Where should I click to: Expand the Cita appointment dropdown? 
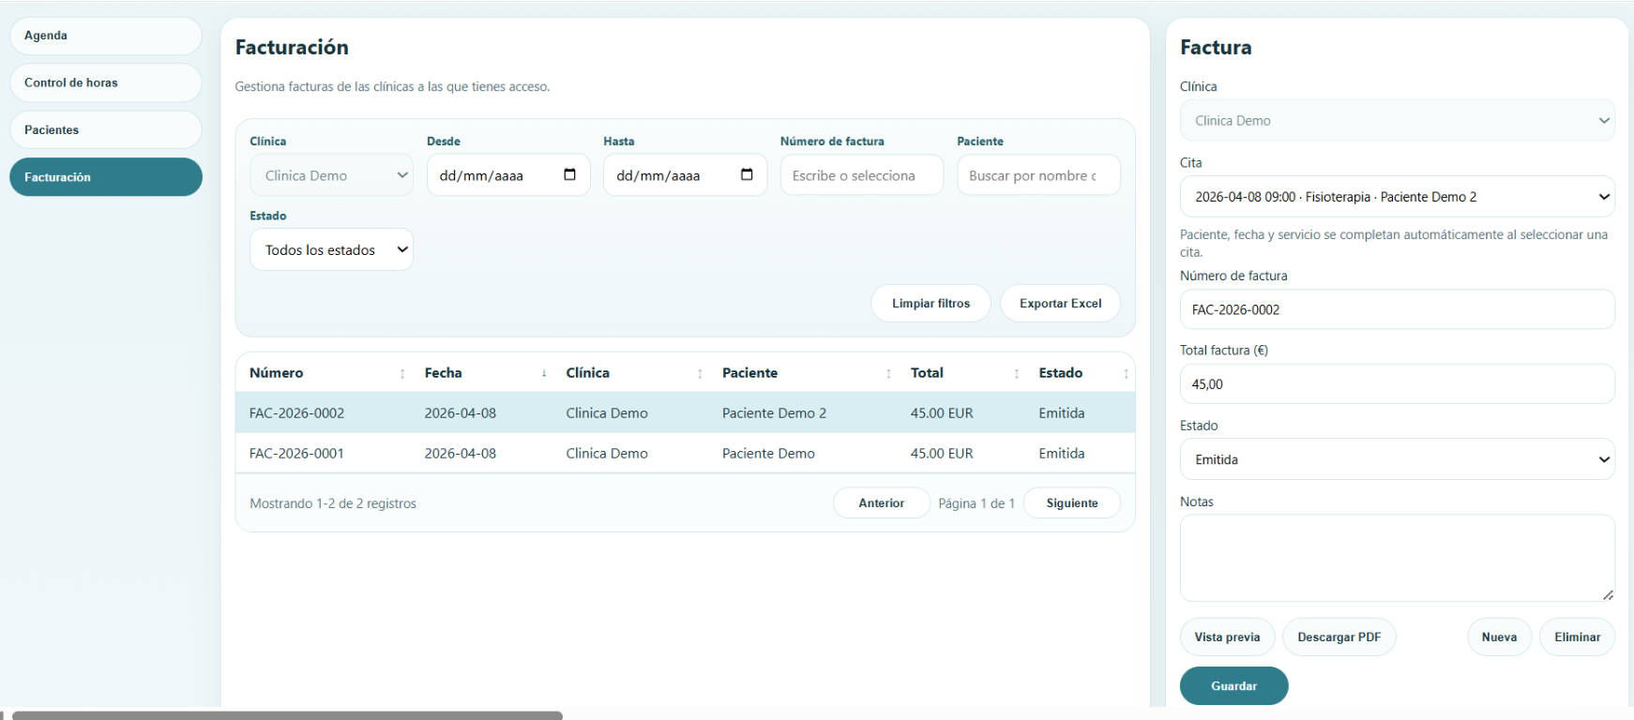pyautogui.click(x=1397, y=197)
